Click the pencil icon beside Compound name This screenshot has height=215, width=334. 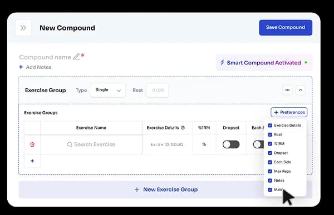point(76,57)
